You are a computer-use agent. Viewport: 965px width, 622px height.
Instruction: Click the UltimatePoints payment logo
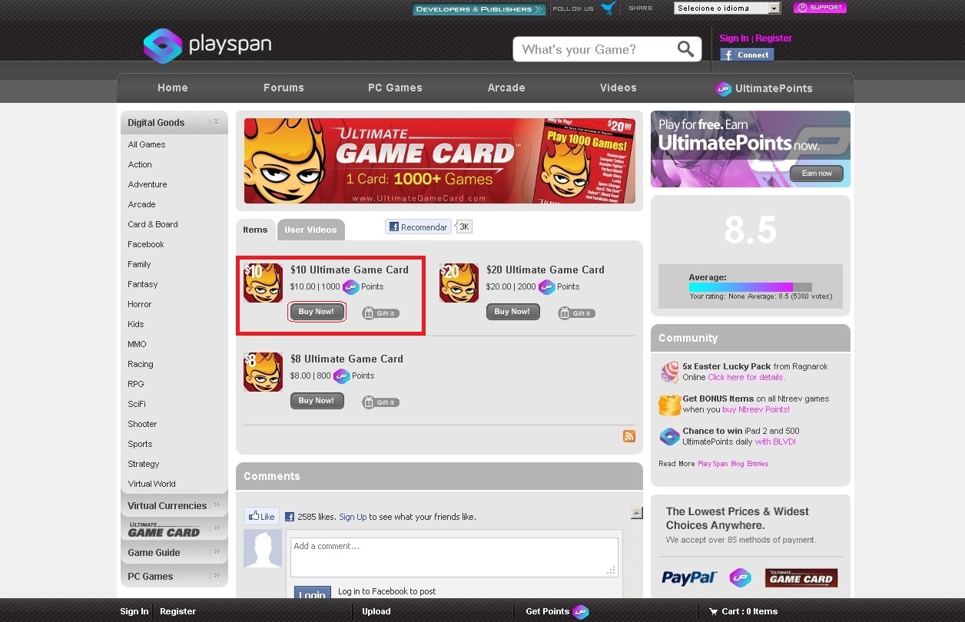click(x=740, y=577)
